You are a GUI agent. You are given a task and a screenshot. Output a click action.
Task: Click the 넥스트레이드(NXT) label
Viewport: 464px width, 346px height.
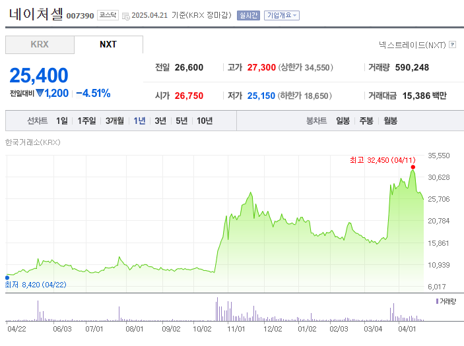413,45
